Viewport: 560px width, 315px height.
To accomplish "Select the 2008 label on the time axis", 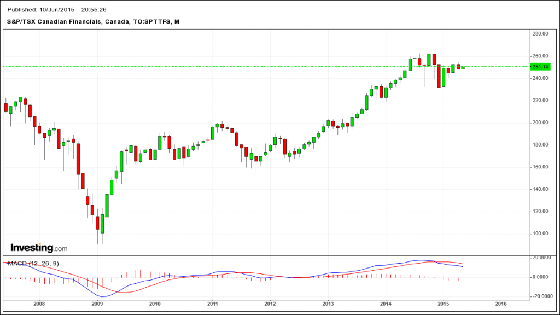I will pyautogui.click(x=39, y=303).
